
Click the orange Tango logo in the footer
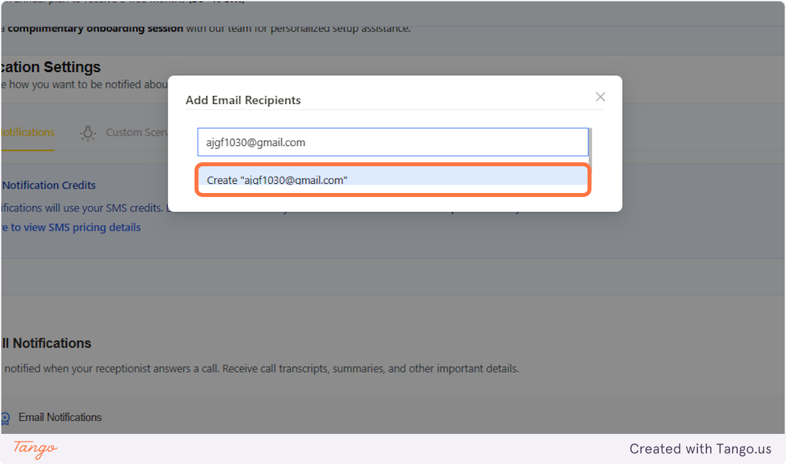33,450
